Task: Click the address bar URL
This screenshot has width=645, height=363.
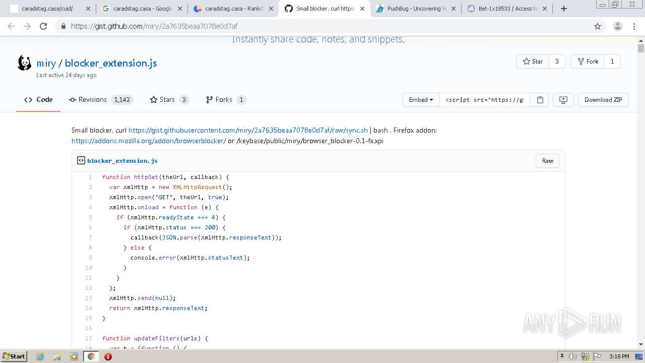Action: (154, 26)
